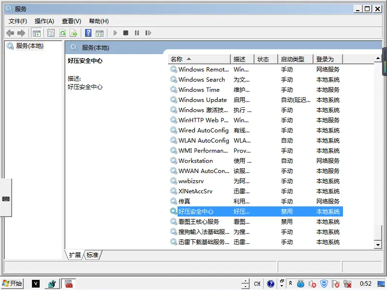This screenshot has width=387, height=290.
Task: Select the 迅雷下载基础服务... service
Action: click(x=255, y=242)
